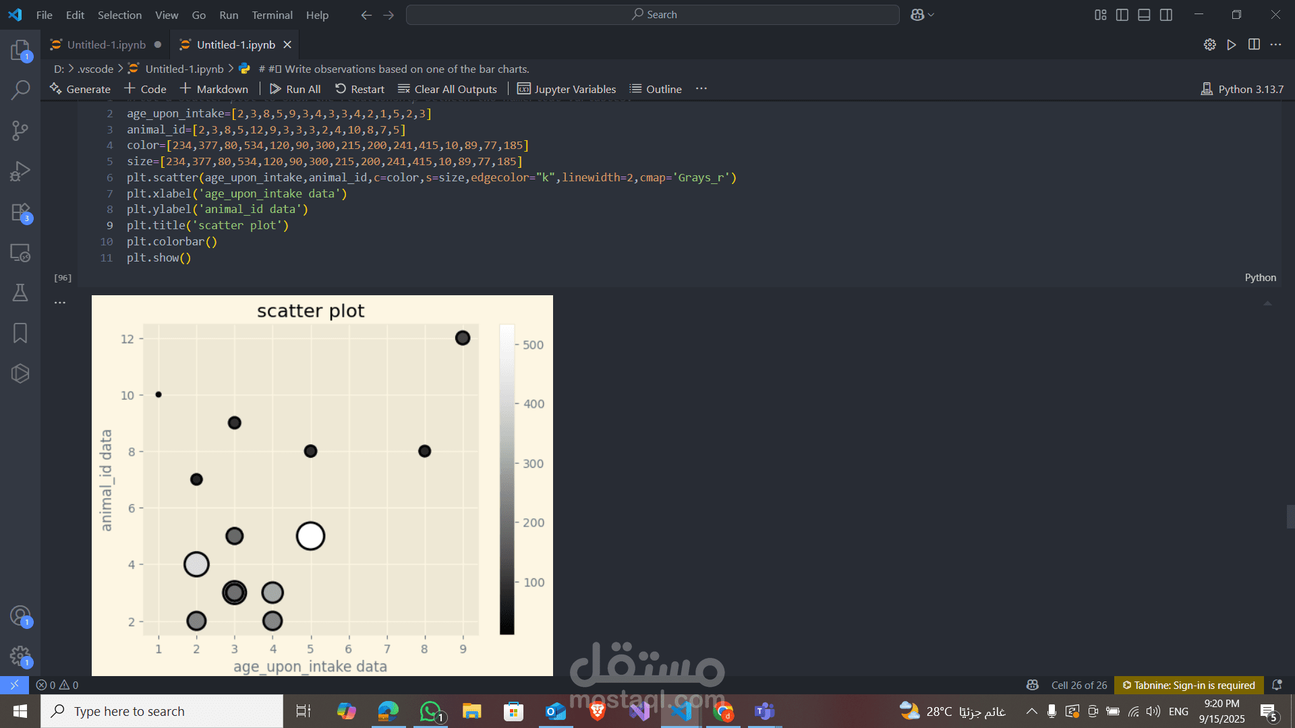
Task: Restart the kernel
Action: coord(360,89)
